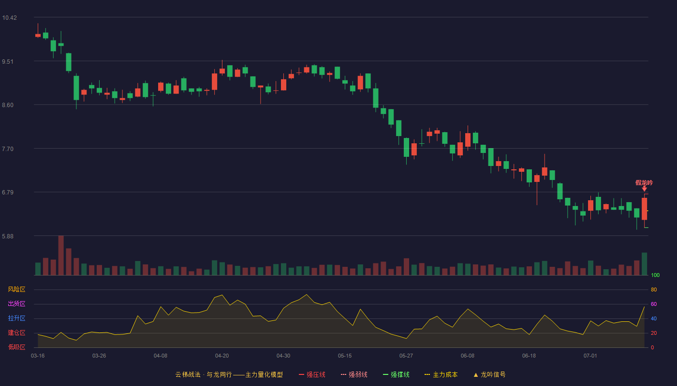Toggle the 云梯战法 主力量化模型 legend entry
The height and width of the screenshot is (386, 677).
tap(229, 374)
